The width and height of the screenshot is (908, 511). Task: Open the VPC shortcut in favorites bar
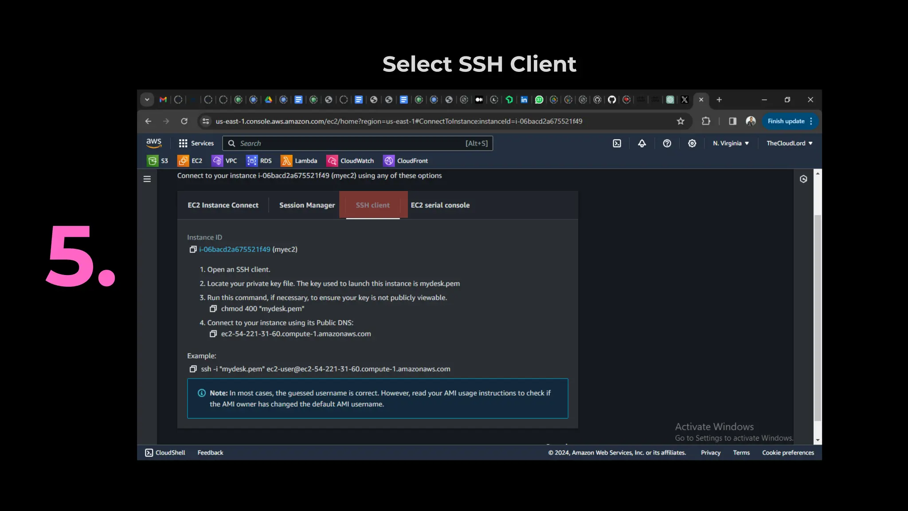point(224,161)
